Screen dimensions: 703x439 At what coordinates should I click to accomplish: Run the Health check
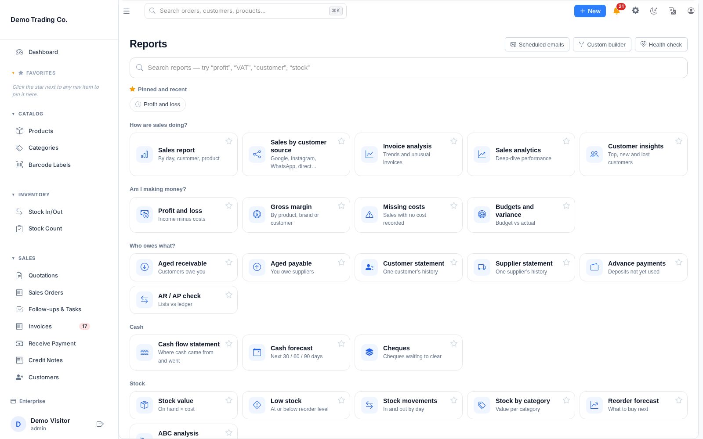[x=661, y=44]
